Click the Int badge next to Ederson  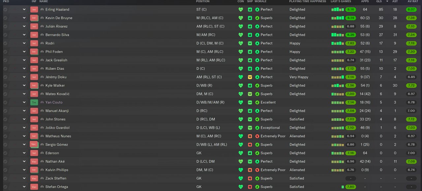tap(34, 153)
